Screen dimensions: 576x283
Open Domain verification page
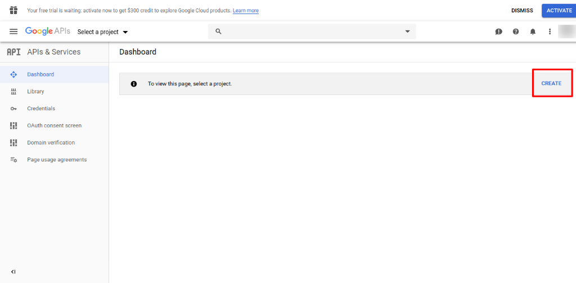click(x=51, y=142)
